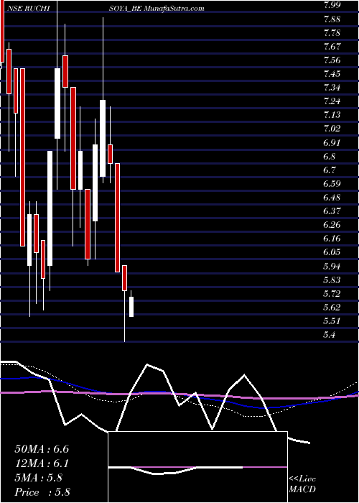Click the 7.13 price axis label
Image resolution: width=359 pixels, height=503 pixels.
(332, 115)
